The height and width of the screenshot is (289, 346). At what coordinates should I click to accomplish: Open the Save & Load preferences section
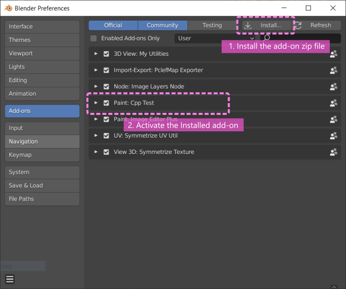tap(42, 186)
